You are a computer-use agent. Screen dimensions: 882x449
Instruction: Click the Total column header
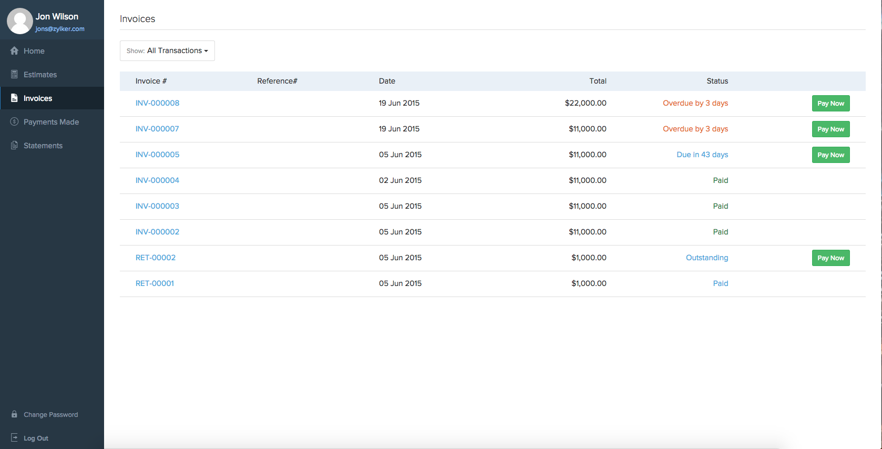click(x=598, y=81)
